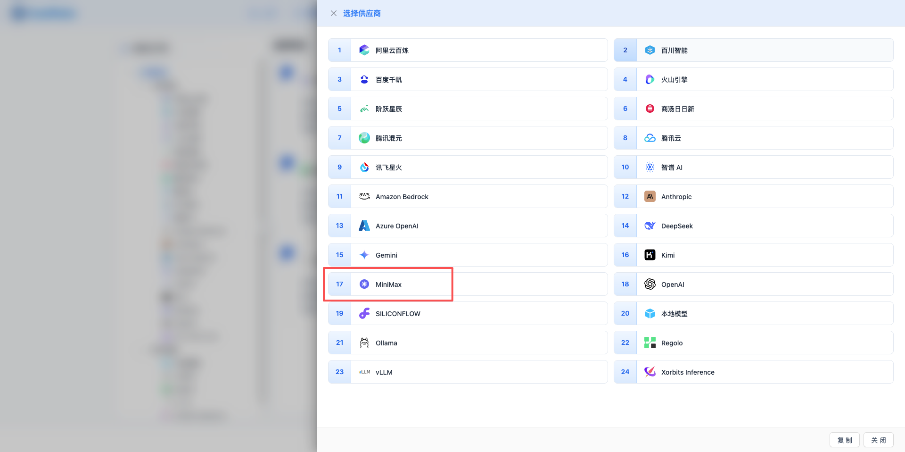Choose 腾讯混元 as the provider
Image resolution: width=905 pixels, height=452 pixels.
[388, 138]
